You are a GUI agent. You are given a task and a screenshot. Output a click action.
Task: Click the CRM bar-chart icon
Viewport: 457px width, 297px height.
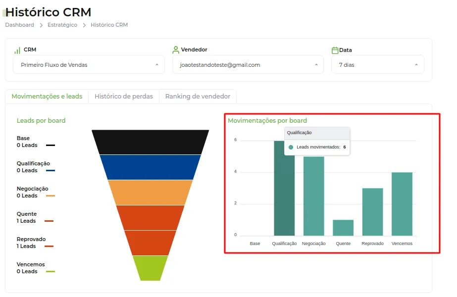point(17,50)
